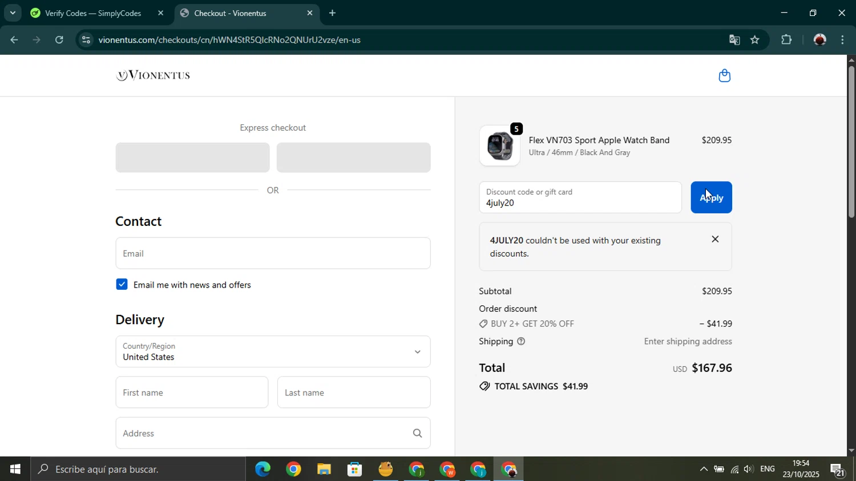Go back to the previous page
The image size is (856, 481).
14,40
